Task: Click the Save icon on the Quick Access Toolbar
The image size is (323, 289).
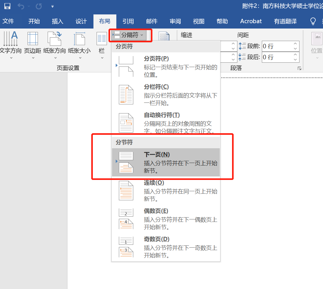Action: 8,6
